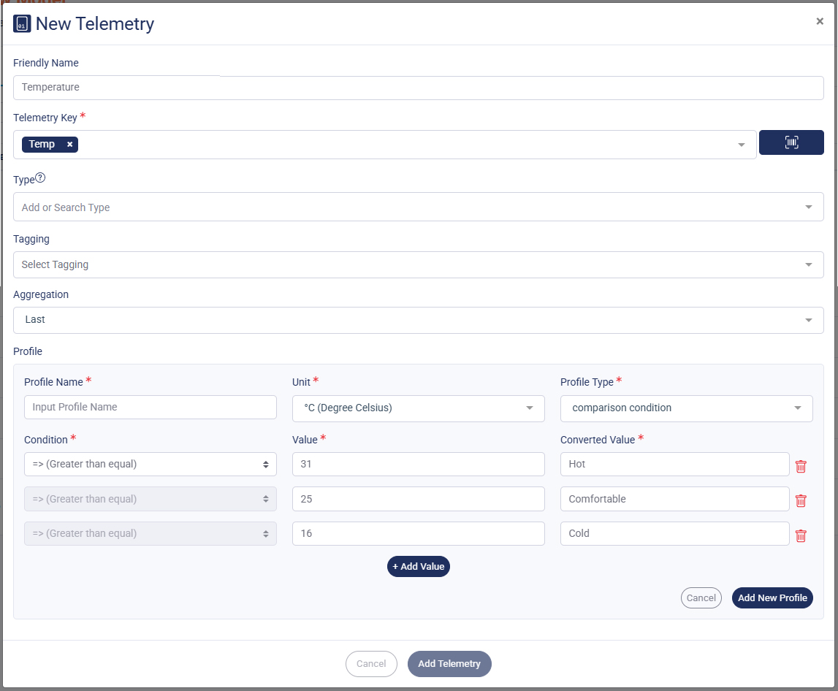Viewport: 838px width, 691px height.
Task: Open the Unit dropdown showing °C Degree Celsius
Action: 418,408
